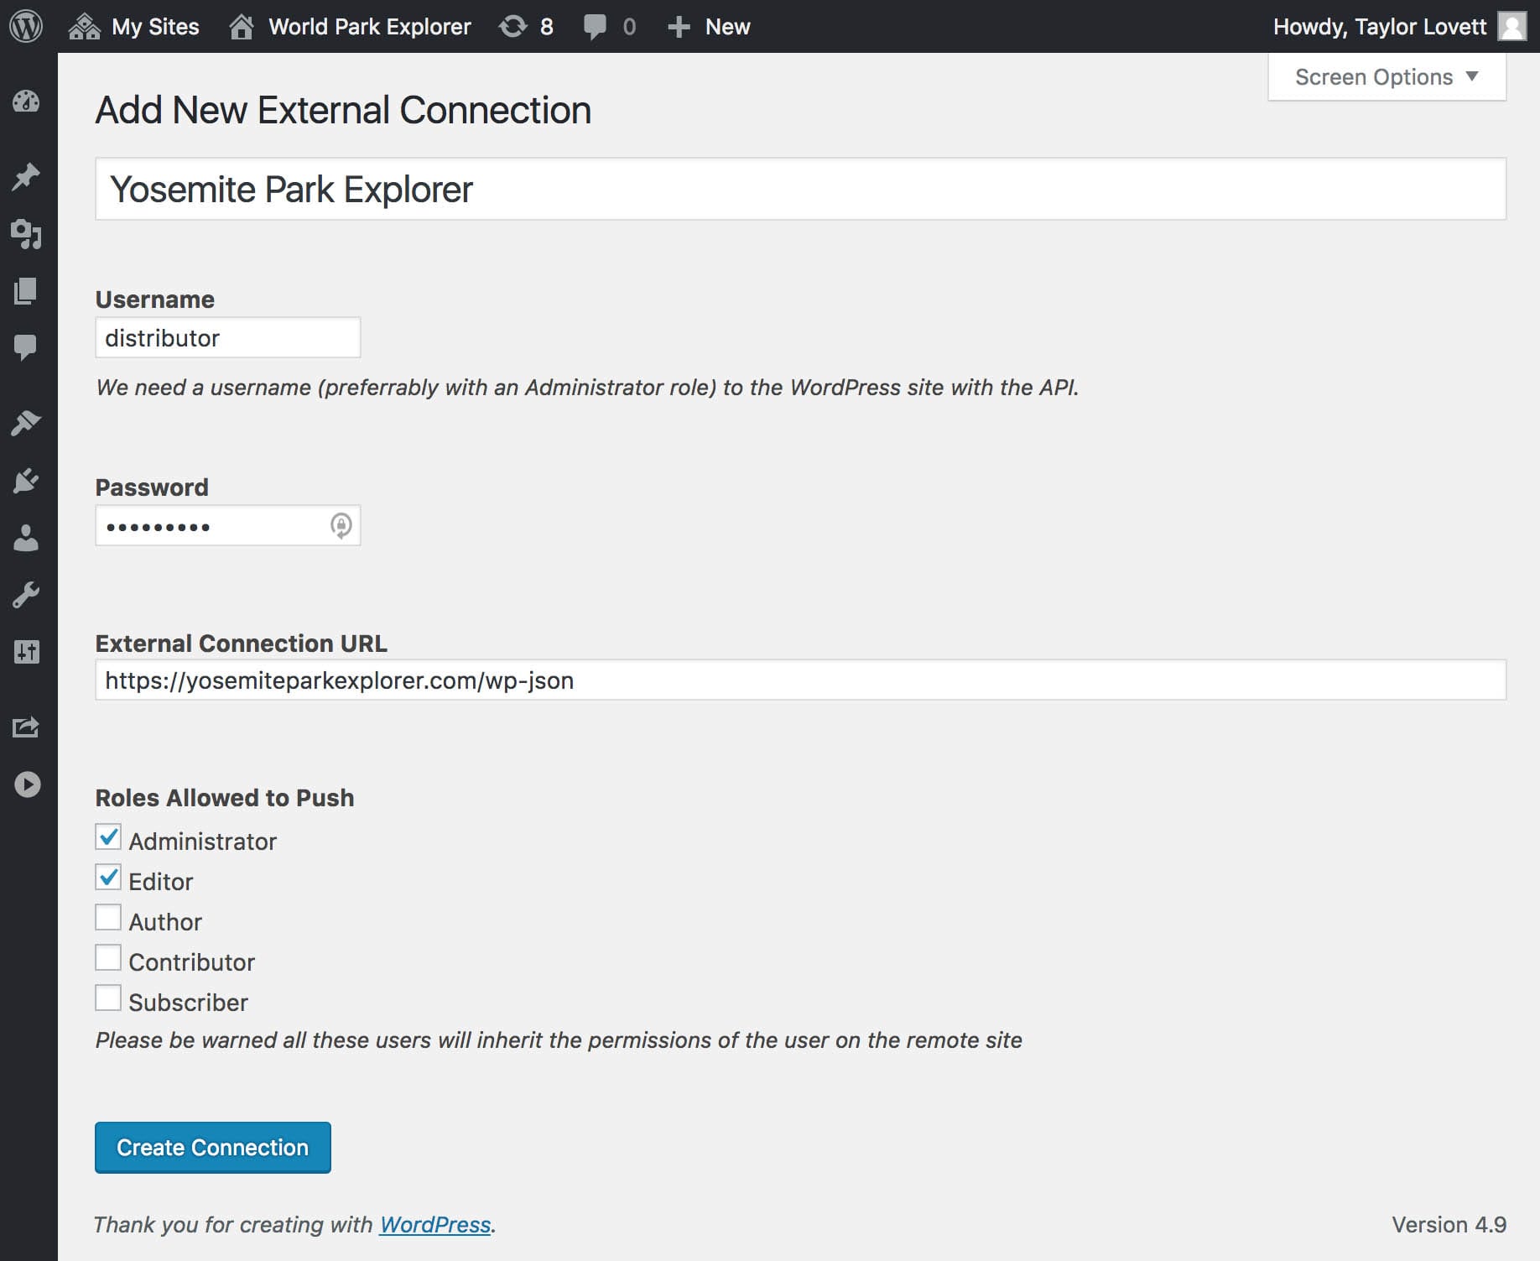
Task: Open Pages icon in sidebar
Action: click(x=26, y=290)
